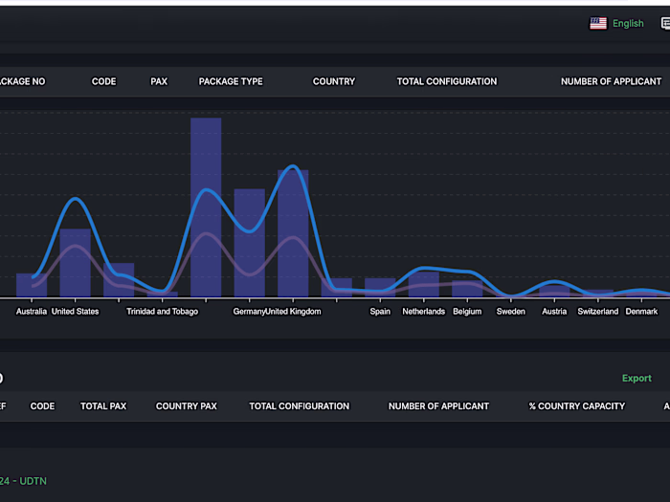Sort by the PACKAGE TYPE column header

(231, 81)
